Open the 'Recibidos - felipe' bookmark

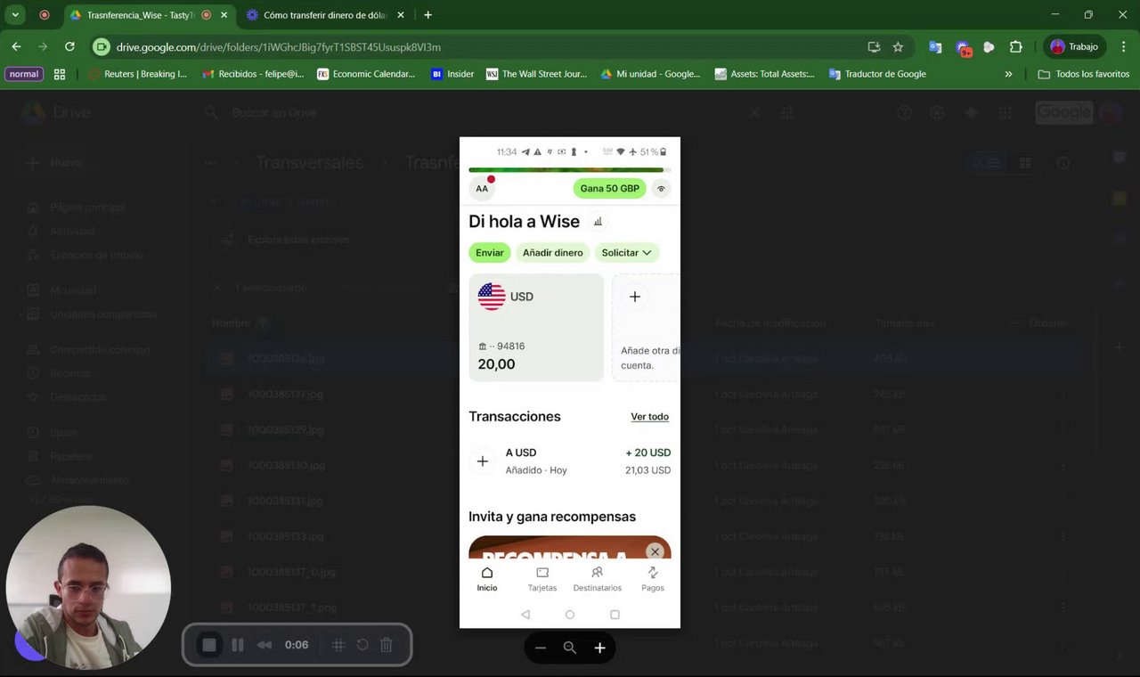click(253, 74)
